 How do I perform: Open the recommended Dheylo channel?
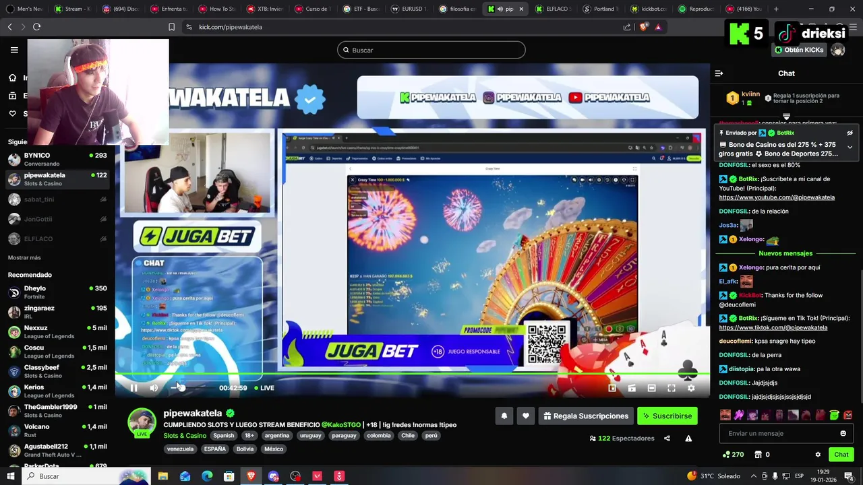coord(57,292)
